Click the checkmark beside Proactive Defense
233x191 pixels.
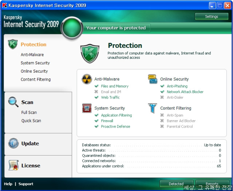point(96,126)
